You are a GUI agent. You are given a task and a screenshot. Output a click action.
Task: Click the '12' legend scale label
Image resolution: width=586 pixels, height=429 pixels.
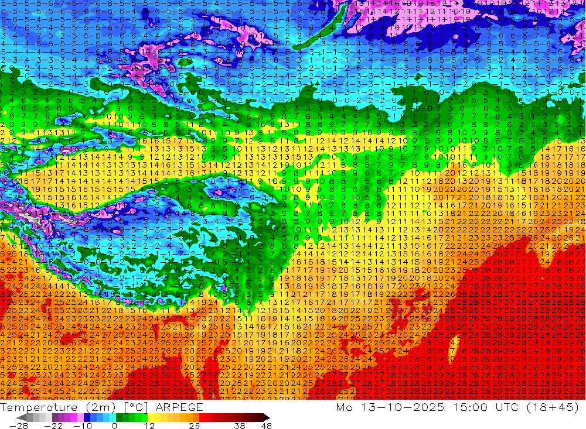tap(149, 425)
